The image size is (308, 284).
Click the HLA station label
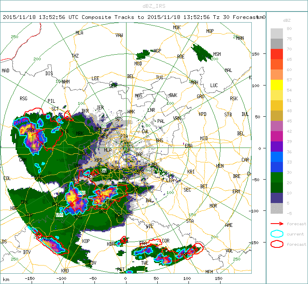[108, 150]
